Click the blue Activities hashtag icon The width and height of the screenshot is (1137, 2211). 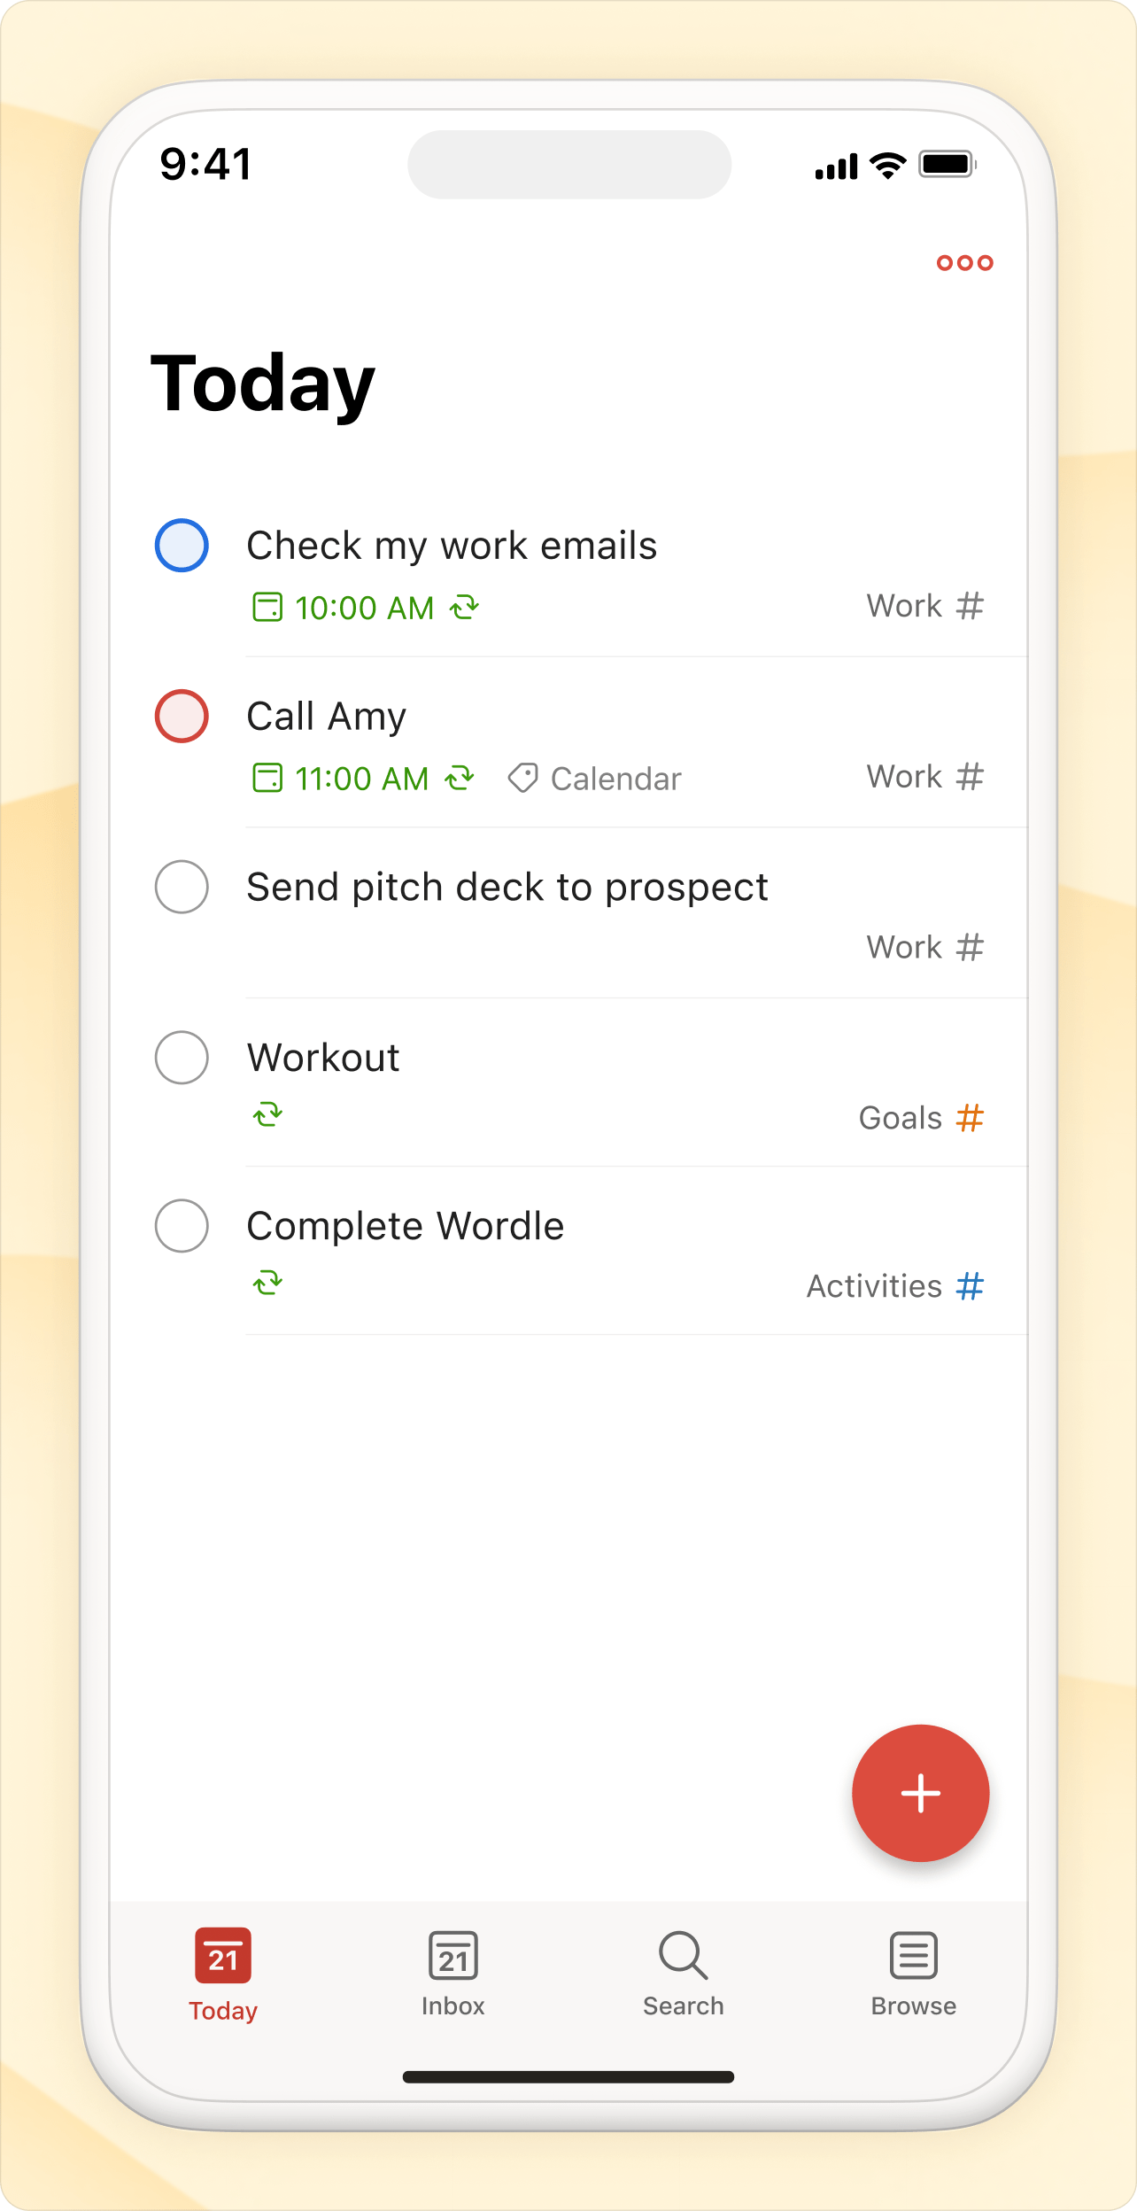[970, 1286]
